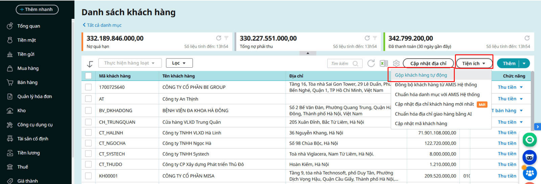Check the box for row KH00001
This screenshot has height=184, width=541.
point(89,176)
